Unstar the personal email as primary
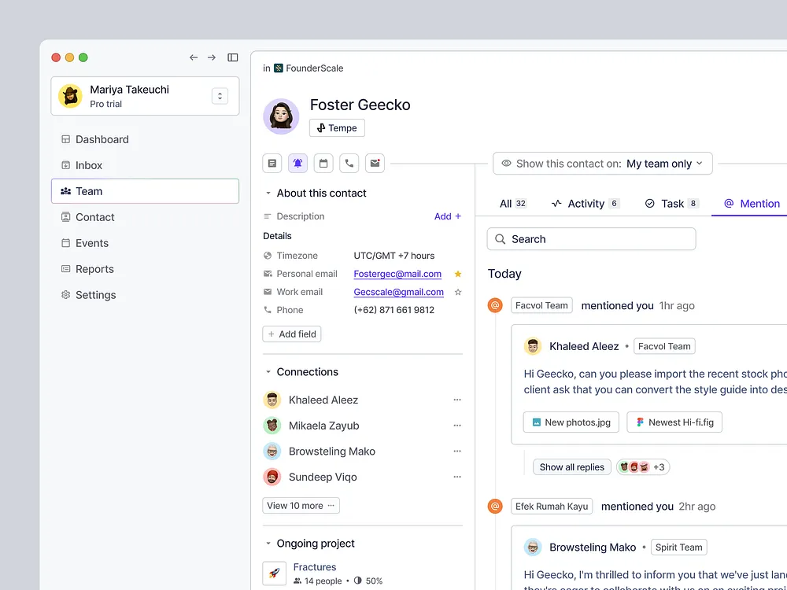The height and width of the screenshot is (590, 787). [458, 274]
